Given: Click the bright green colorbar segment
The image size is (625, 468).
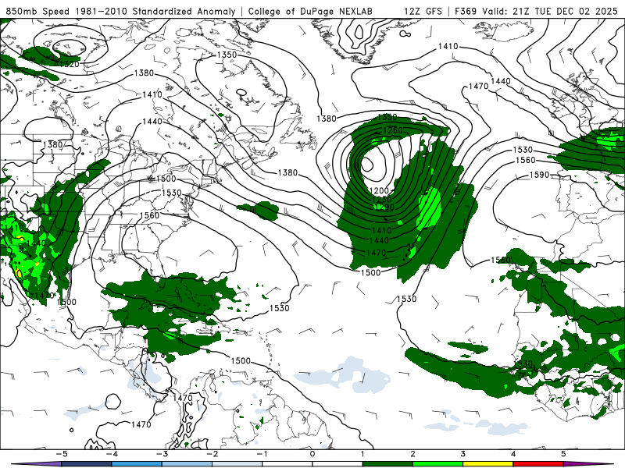Looking at the screenshot, I should pos(437,464).
